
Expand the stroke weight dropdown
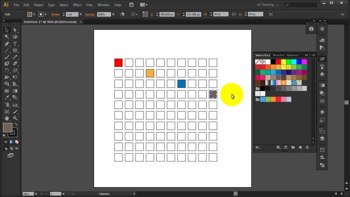point(80,14)
